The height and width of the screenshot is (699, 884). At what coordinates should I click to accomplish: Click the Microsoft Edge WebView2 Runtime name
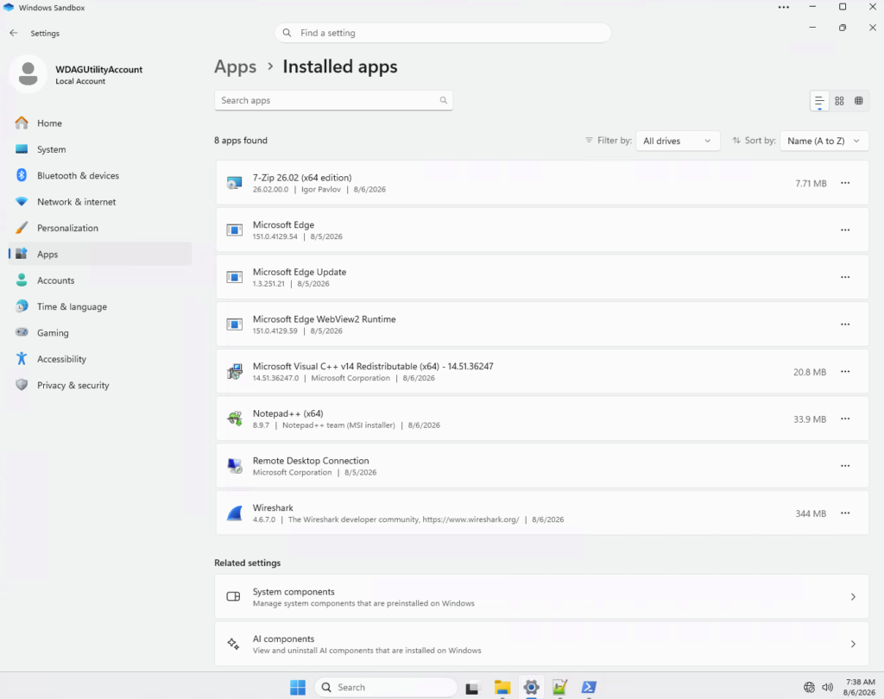tap(325, 319)
